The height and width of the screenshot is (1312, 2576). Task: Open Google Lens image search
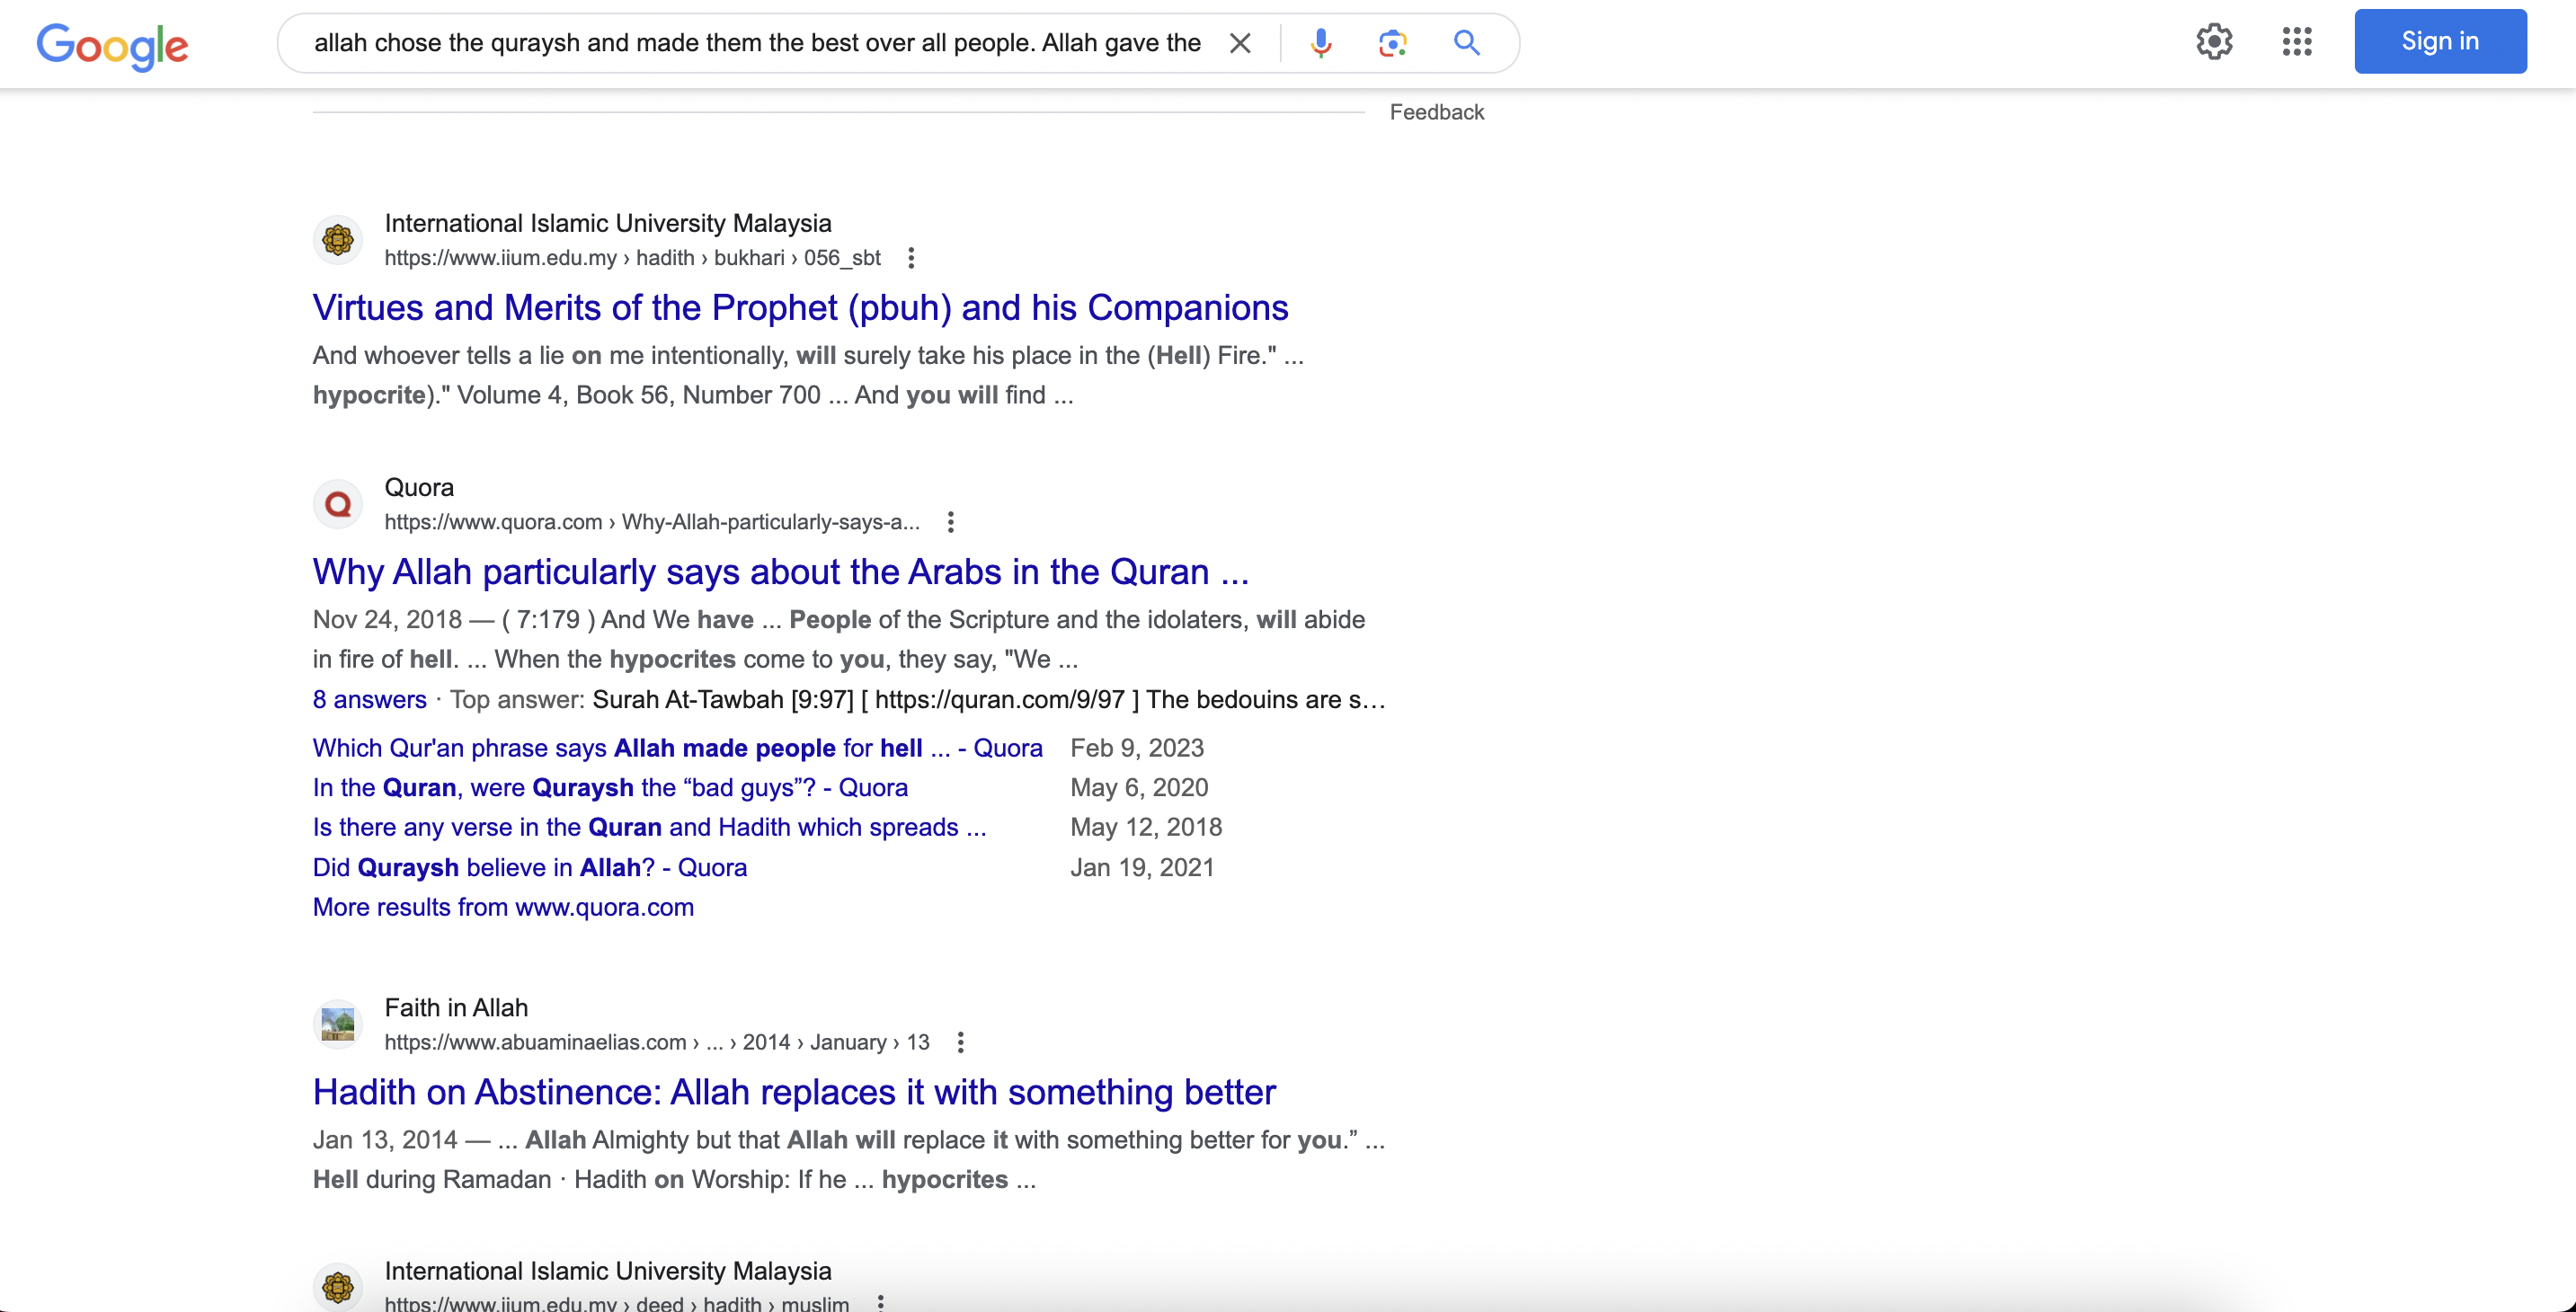click(1392, 43)
